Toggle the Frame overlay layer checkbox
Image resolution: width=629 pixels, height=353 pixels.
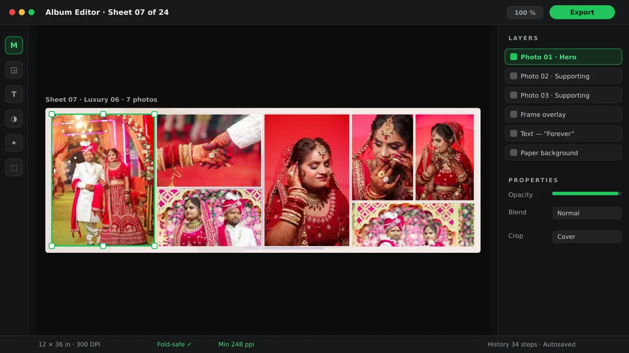click(514, 114)
